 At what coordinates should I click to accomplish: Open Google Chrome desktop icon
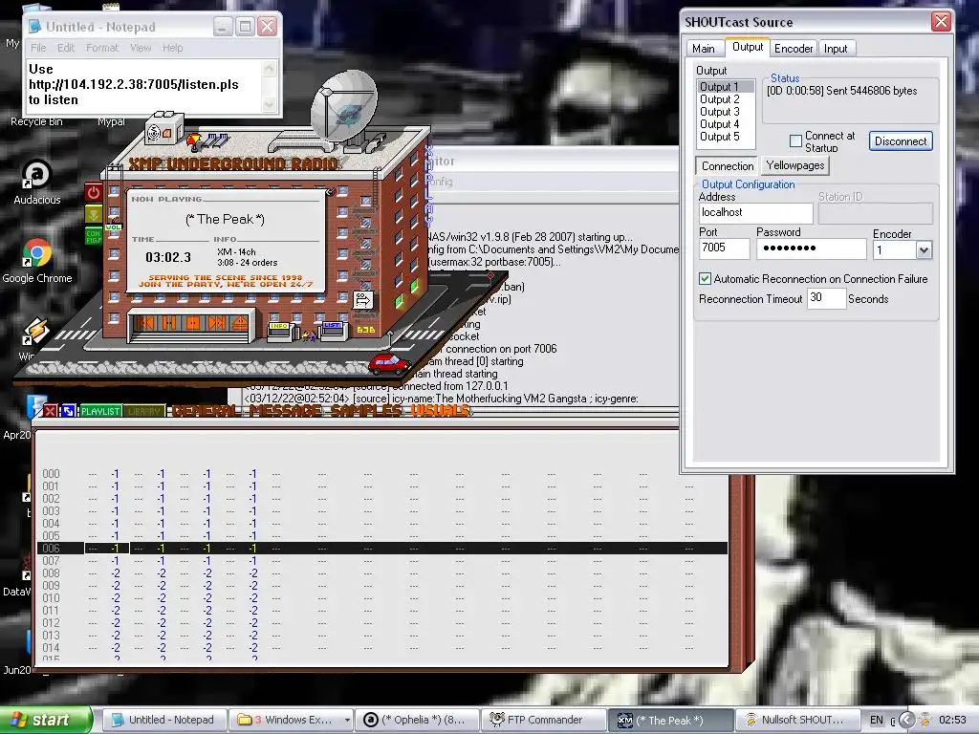pos(37,261)
